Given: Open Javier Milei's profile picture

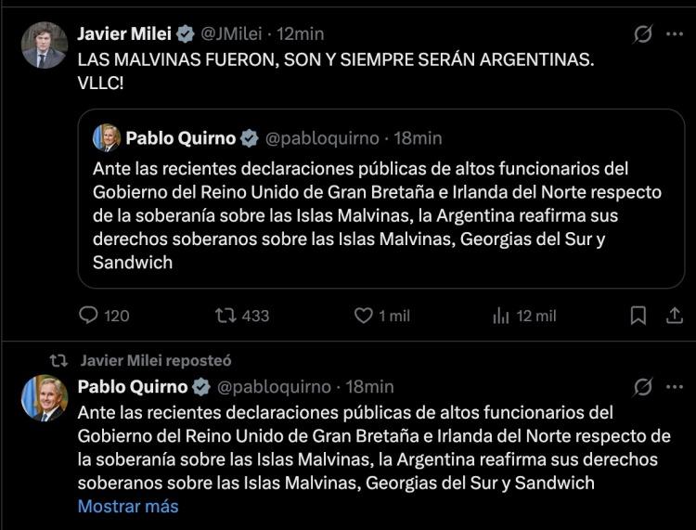Looking at the screenshot, I should coord(45,45).
